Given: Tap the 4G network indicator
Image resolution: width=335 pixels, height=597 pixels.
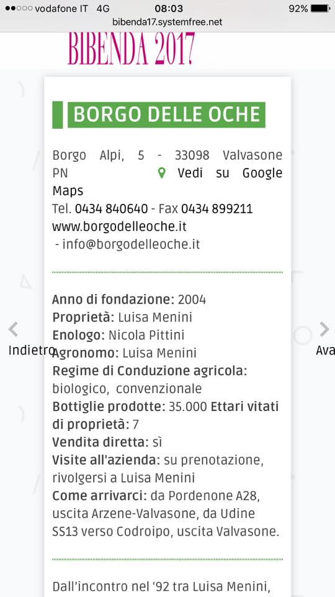Looking at the screenshot, I should (103, 8).
